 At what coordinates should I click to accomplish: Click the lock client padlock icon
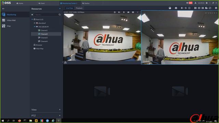point(207,3)
